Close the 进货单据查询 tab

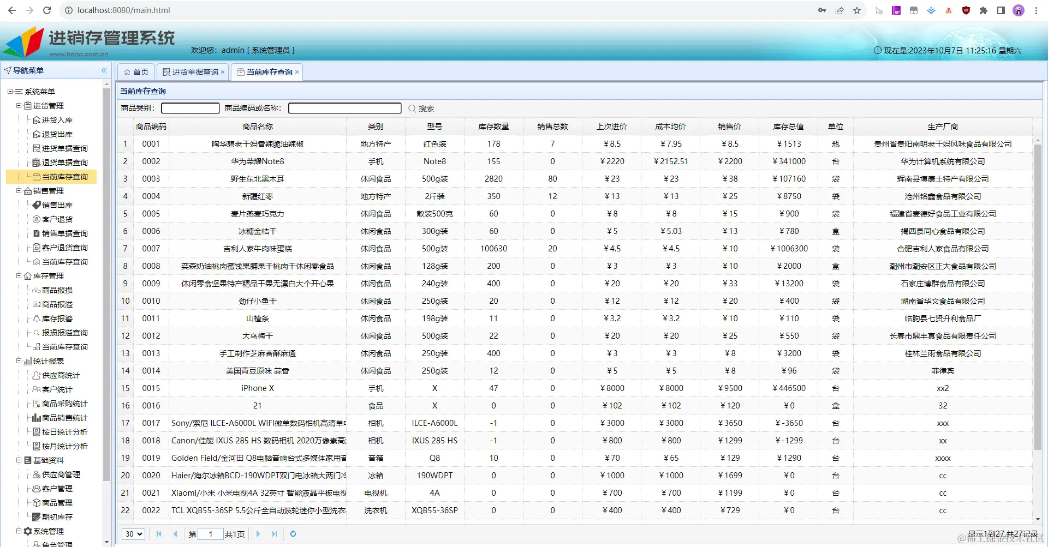[223, 72]
